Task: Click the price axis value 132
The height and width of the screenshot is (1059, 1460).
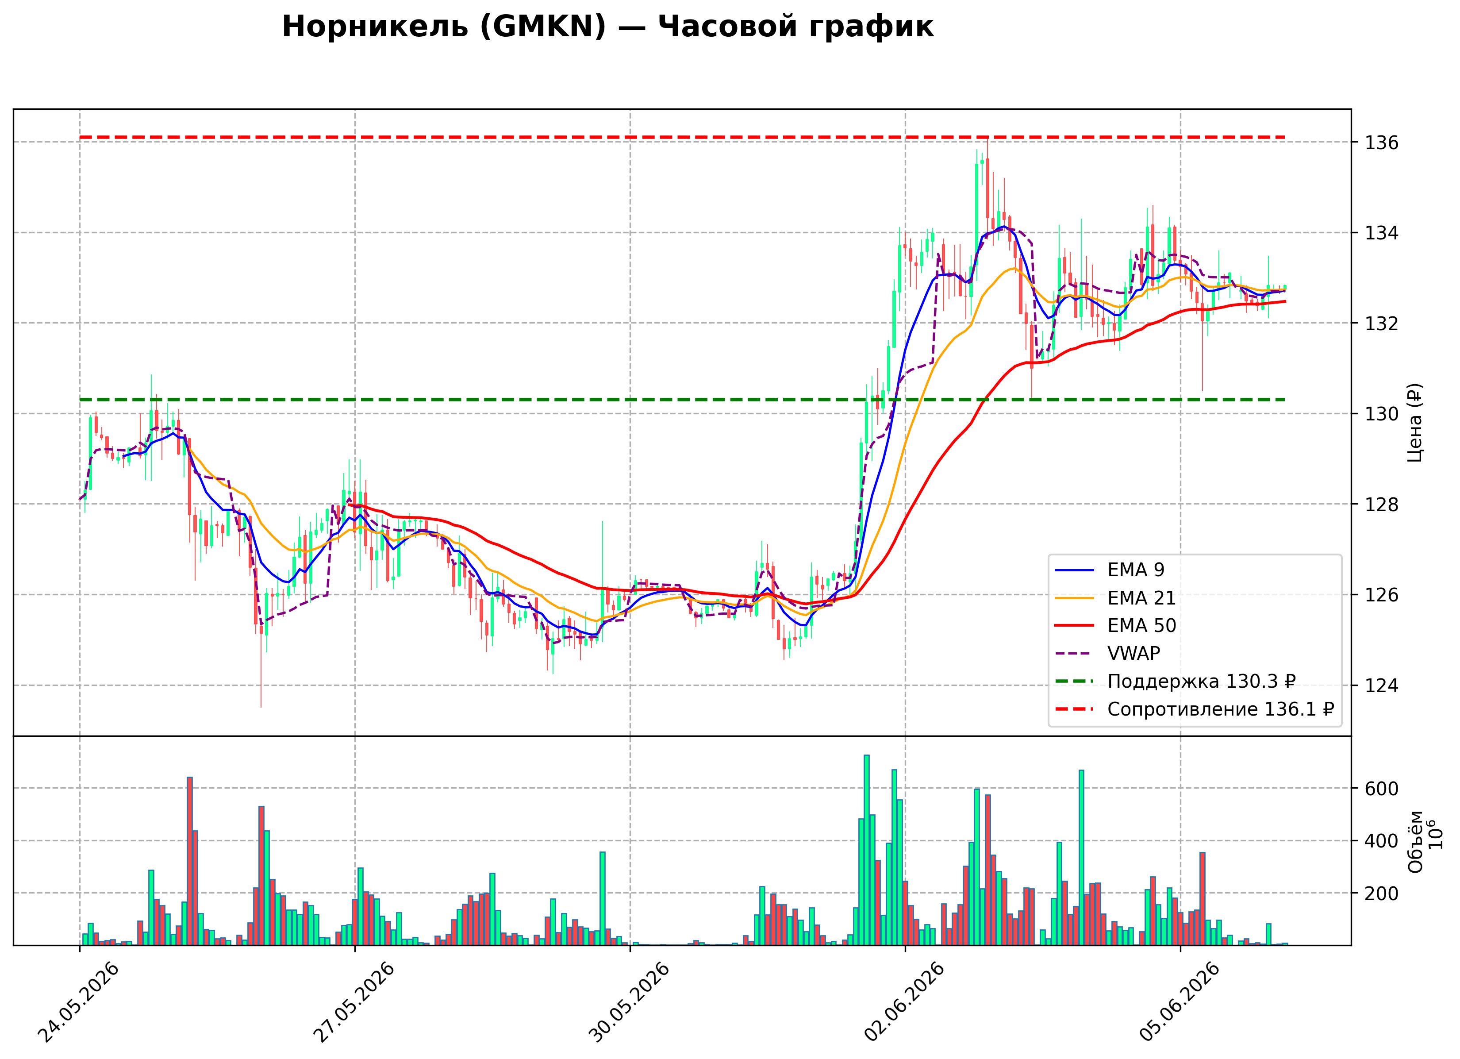Action: [x=1382, y=323]
